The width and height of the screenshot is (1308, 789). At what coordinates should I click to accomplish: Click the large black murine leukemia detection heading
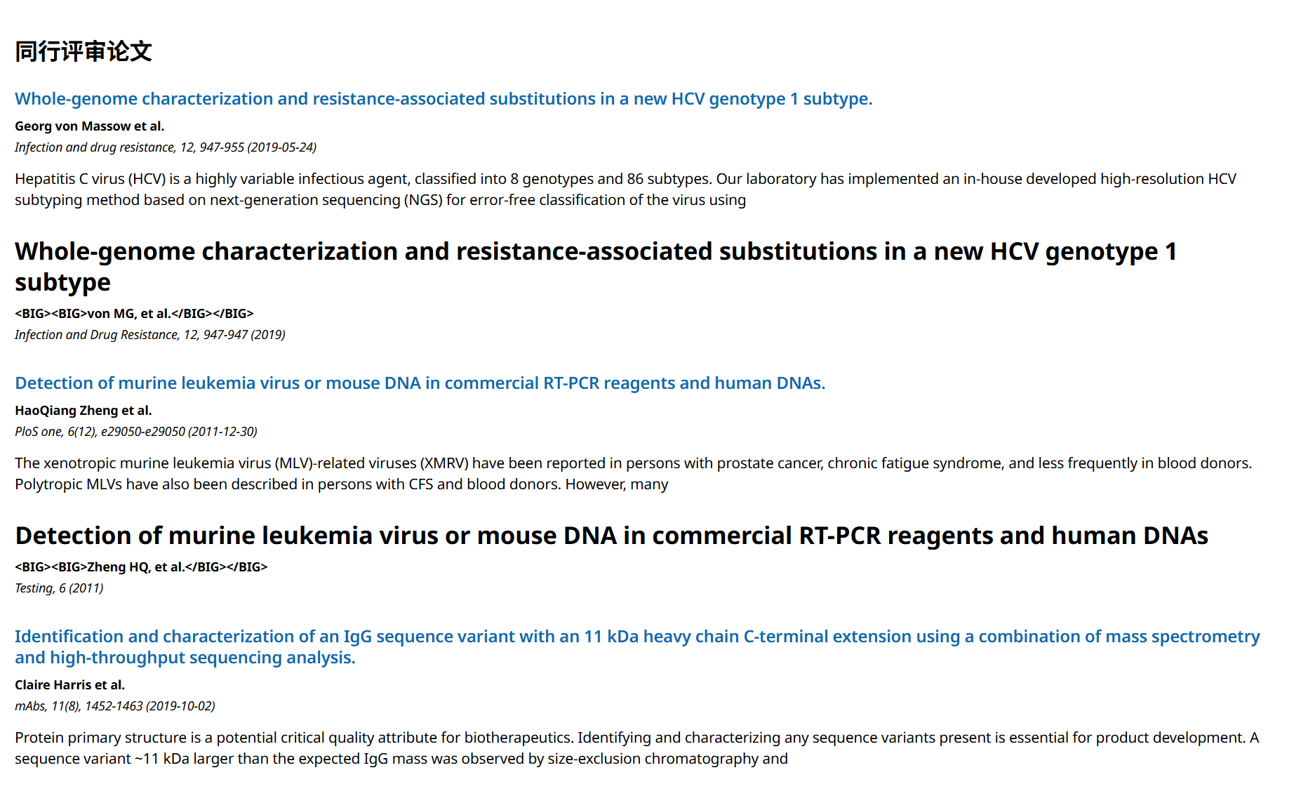(x=611, y=536)
